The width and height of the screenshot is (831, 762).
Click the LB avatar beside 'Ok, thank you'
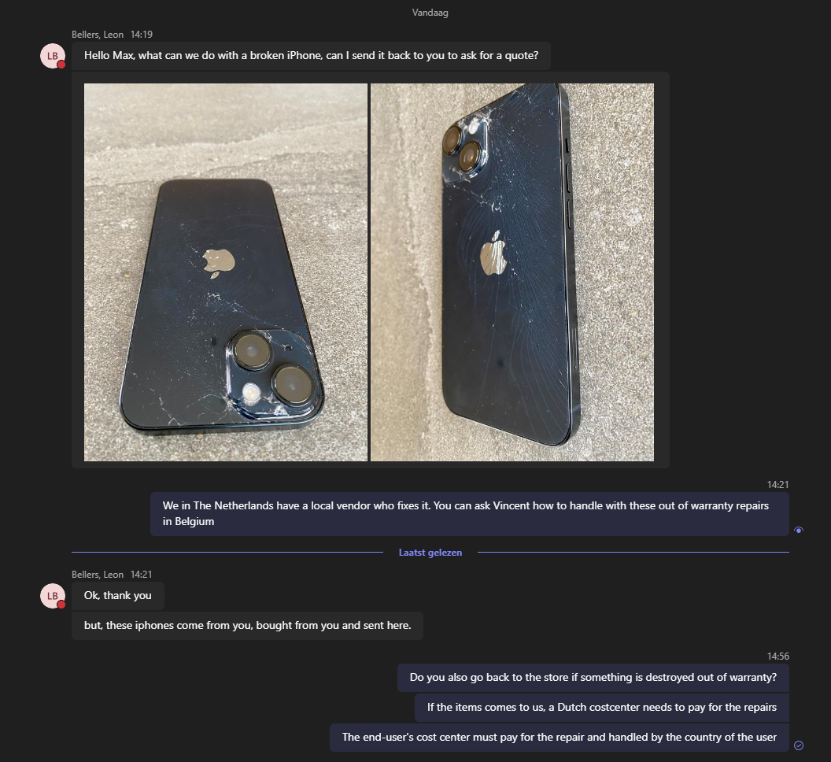[53, 596]
